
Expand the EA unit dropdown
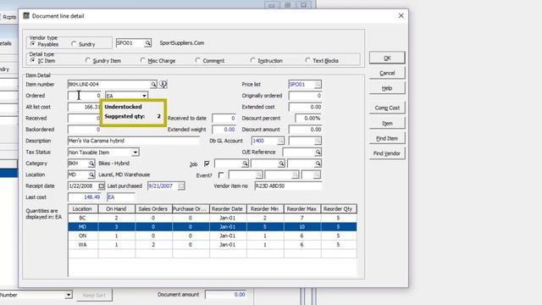(x=144, y=96)
